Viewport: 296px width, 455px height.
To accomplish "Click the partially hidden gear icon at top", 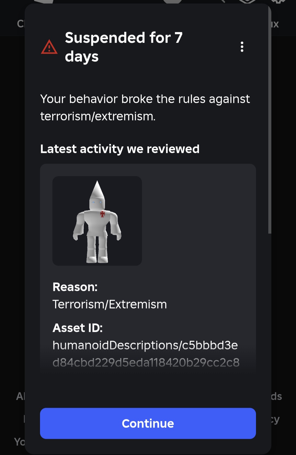I will 278,2.
